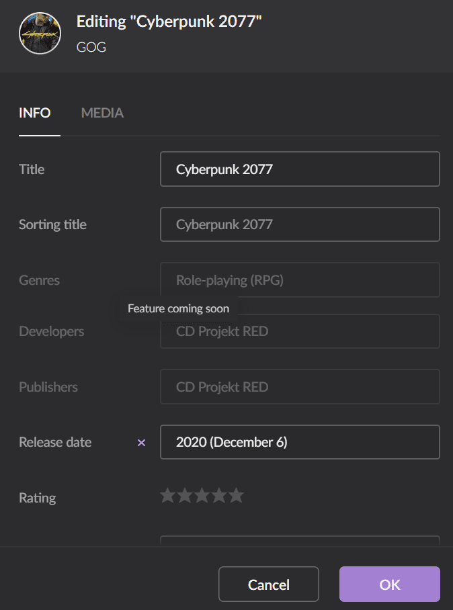Confirm edits with the OK button
453x610 pixels.
click(390, 584)
